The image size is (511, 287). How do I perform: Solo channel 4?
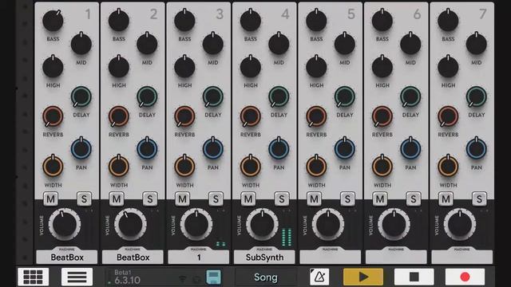[x=282, y=199]
